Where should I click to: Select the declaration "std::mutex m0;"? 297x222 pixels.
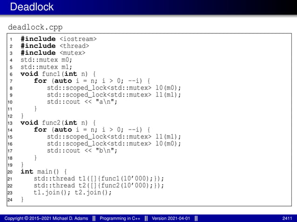(x=46, y=60)
